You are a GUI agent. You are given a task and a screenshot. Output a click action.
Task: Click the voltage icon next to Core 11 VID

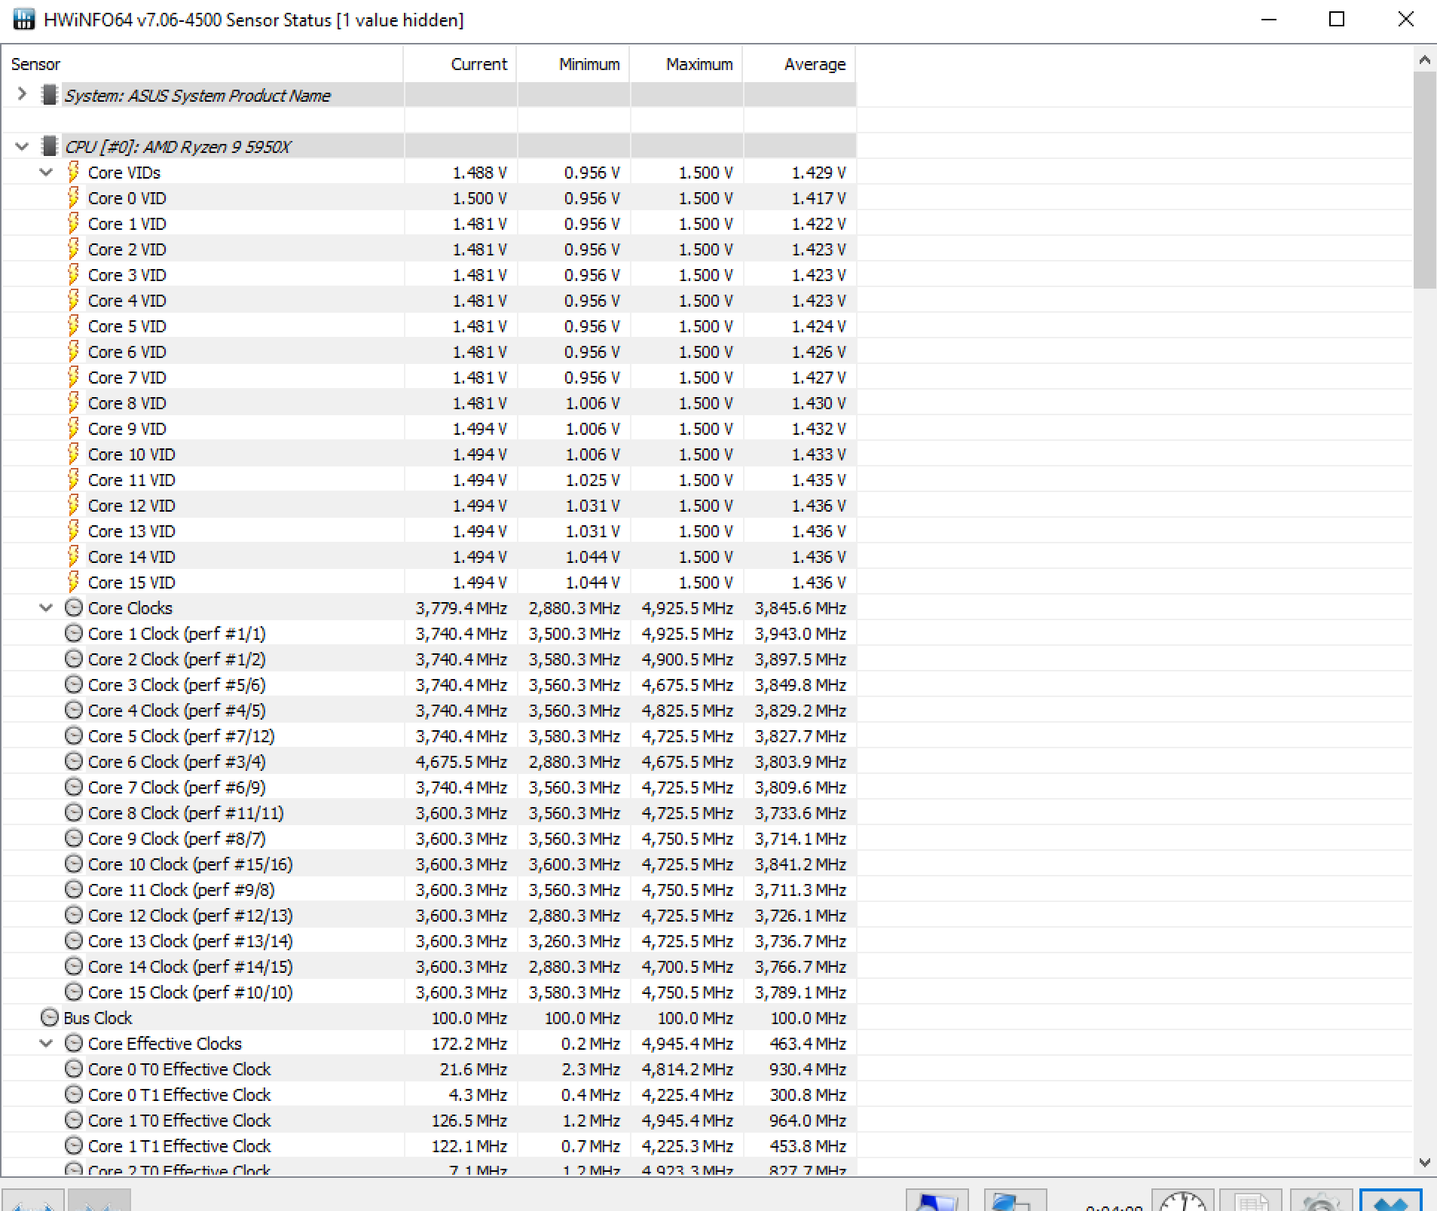pos(73,479)
